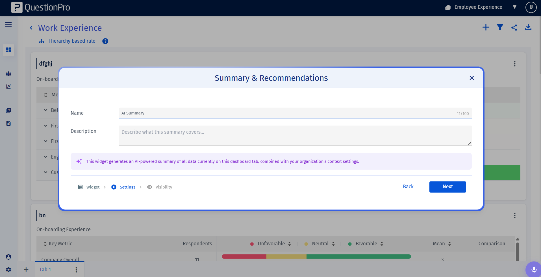Image resolution: width=541 pixels, height=277 pixels.
Task: Click the Work Experience title
Action: pos(70,28)
